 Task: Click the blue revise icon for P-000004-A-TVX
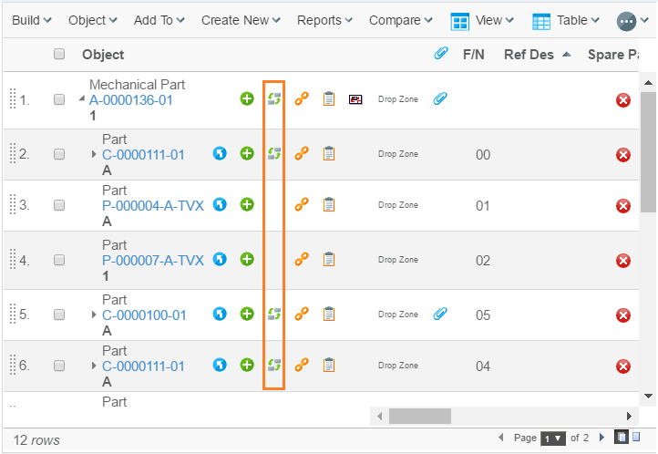click(x=220, y=205)
